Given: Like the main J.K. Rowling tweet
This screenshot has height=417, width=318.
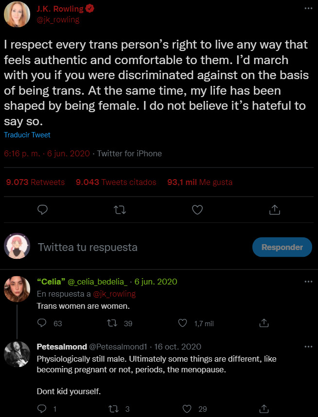Looking at the screenshot, I should click(x=197, y=210).
